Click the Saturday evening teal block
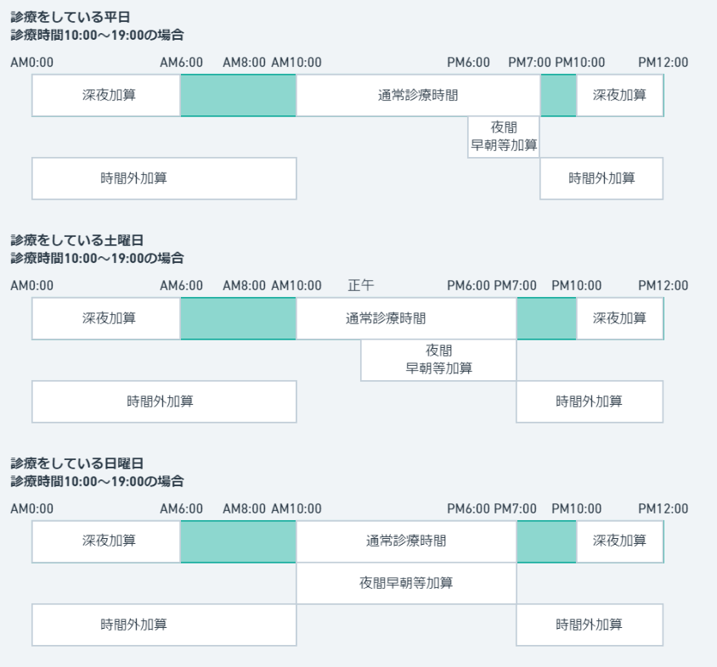This screenshot has height=667, width=717. coord(546,319)
